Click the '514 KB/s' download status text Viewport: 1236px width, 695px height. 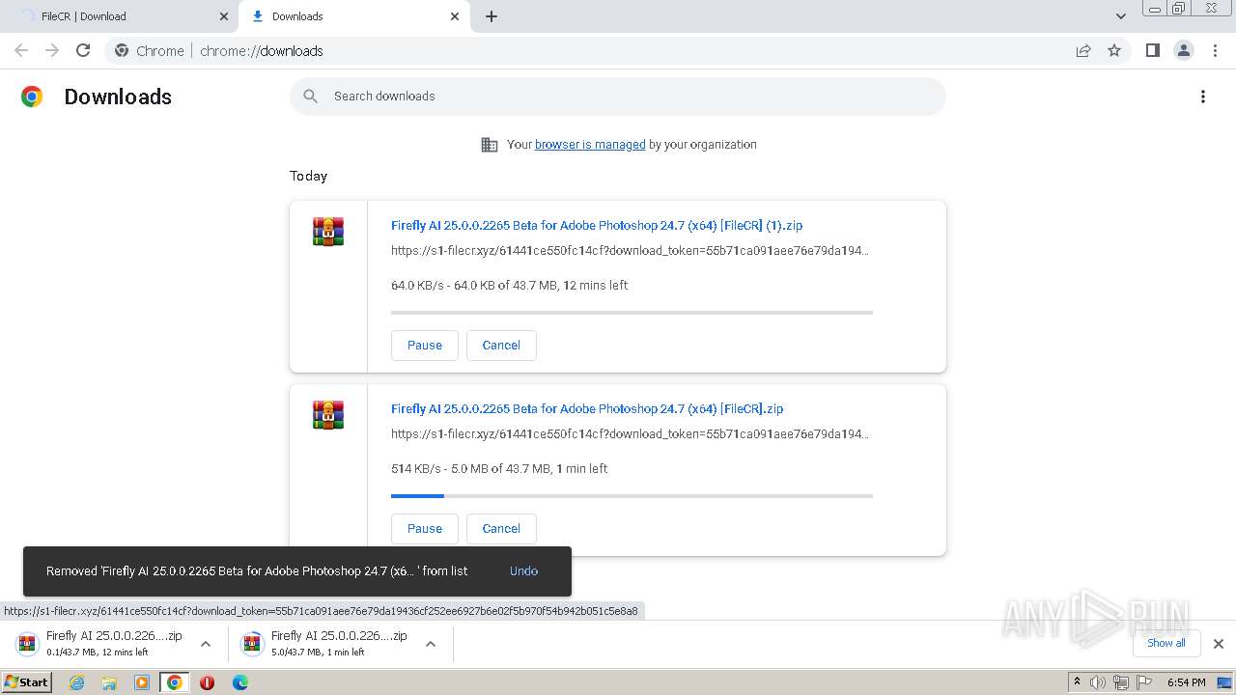[499, 469]
